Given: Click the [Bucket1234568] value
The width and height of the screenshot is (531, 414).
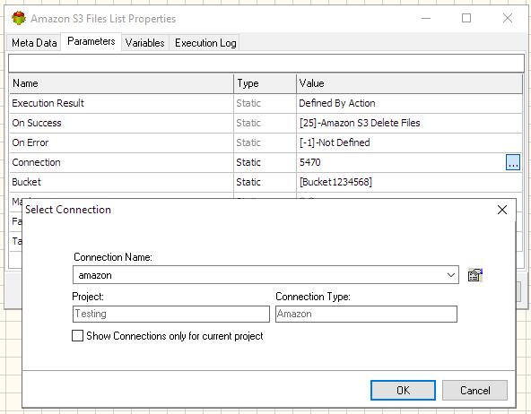Looking at the screenshot, I should click(335, 182).
